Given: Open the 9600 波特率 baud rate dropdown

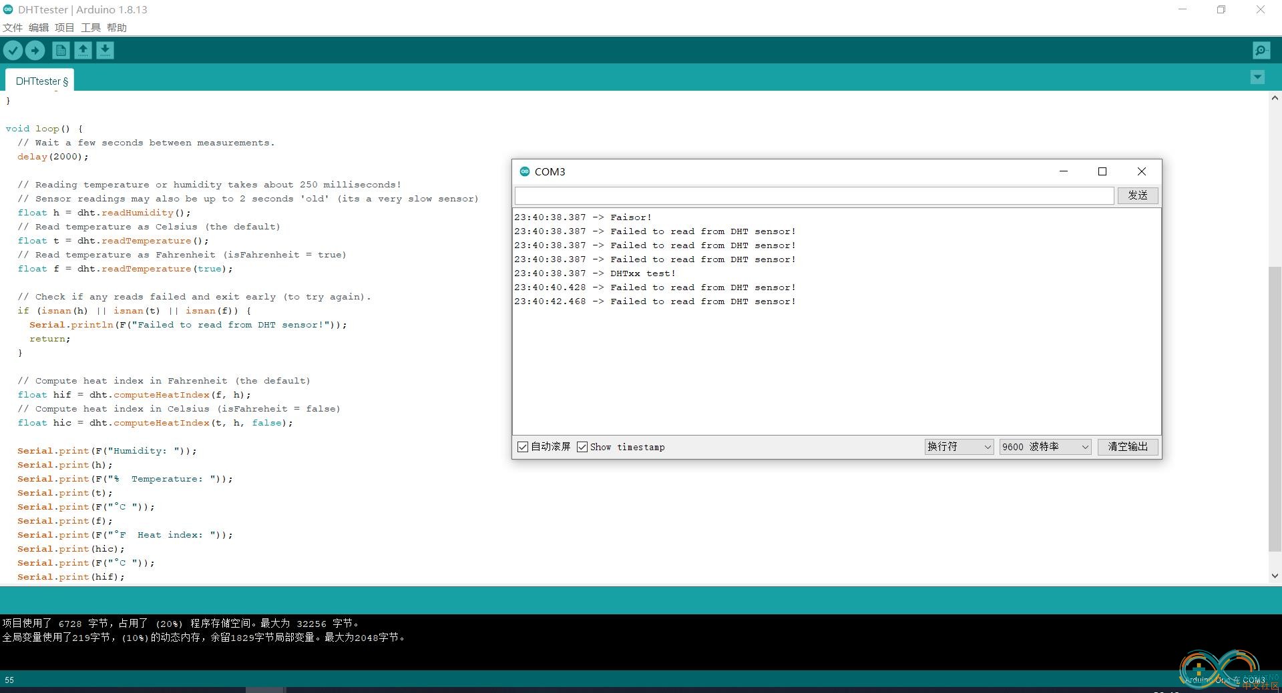Looking at the screenshot, I should [1046, 447].
